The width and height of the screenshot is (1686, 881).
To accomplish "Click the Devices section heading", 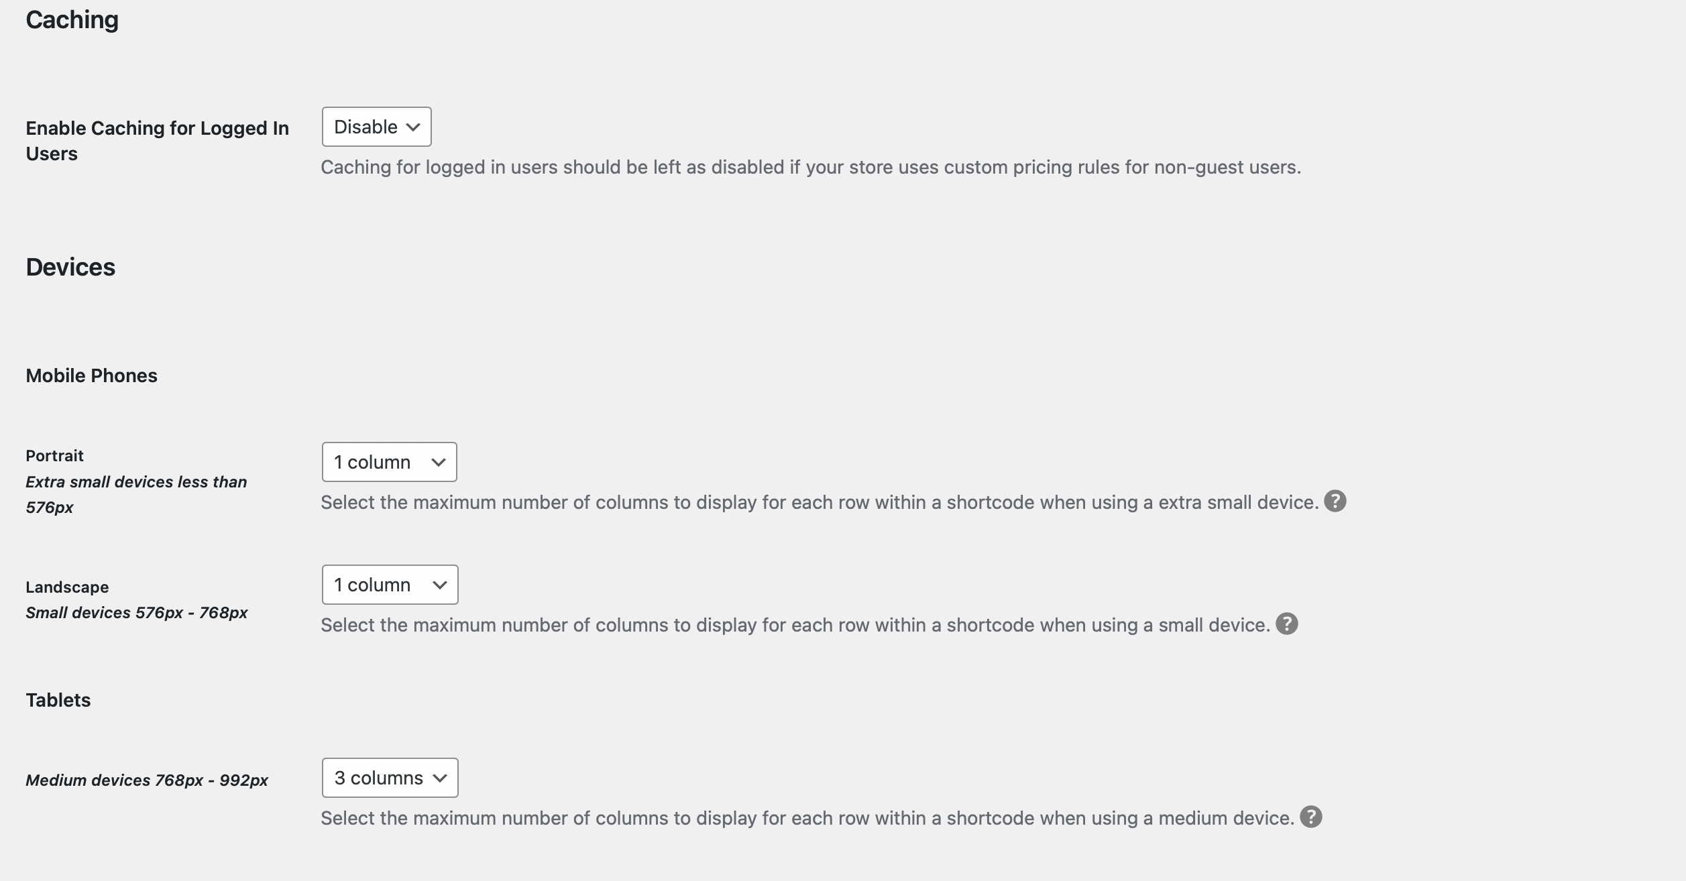I will click(70, 268).
